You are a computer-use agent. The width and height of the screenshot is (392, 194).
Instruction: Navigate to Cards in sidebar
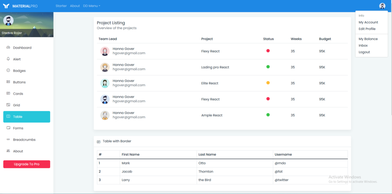(27, 93)
